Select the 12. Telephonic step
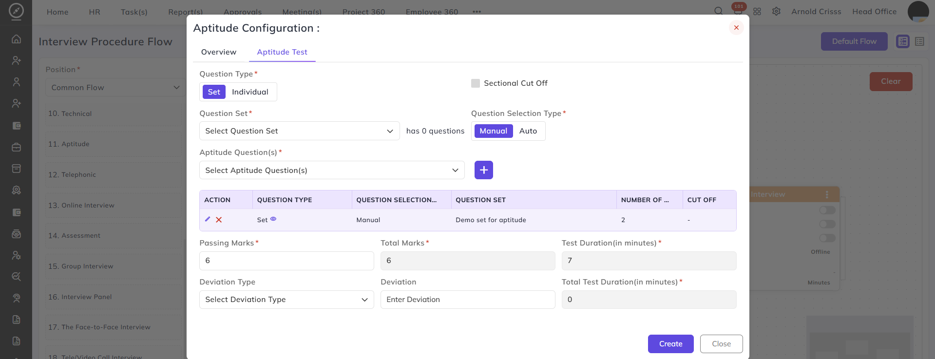 pyautogui.click(x=114, y=175)
